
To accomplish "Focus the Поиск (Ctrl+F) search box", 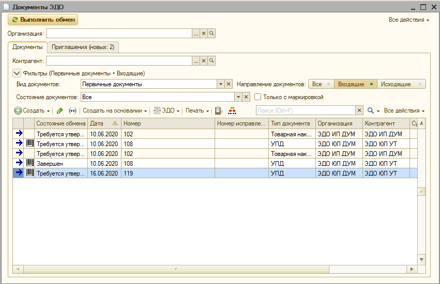I will click(x=306, y=111).
